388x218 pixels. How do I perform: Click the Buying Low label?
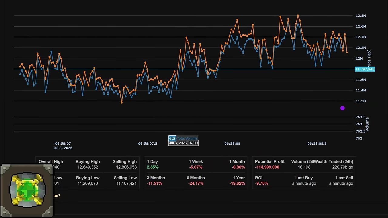pos(88,178)
